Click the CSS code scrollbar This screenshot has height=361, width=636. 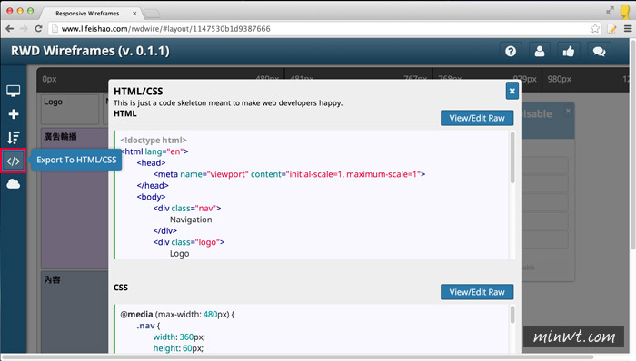click(512, 315)
